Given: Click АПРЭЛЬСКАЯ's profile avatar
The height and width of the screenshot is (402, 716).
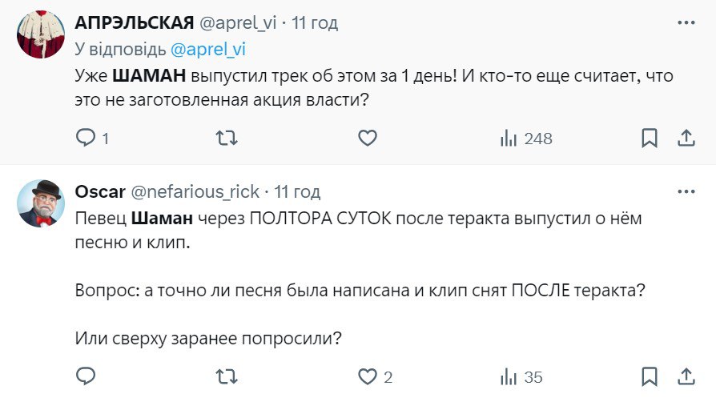Looking at the screenshot, I should pyautogui.click(x=41, y=34).
